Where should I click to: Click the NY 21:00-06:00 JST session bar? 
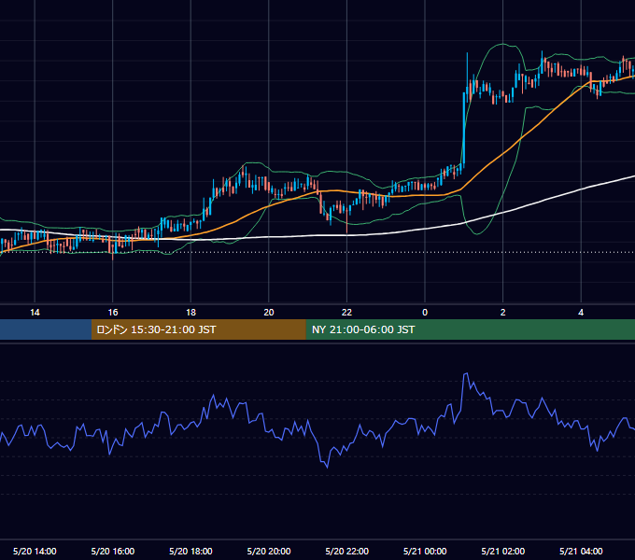[470, 329]
